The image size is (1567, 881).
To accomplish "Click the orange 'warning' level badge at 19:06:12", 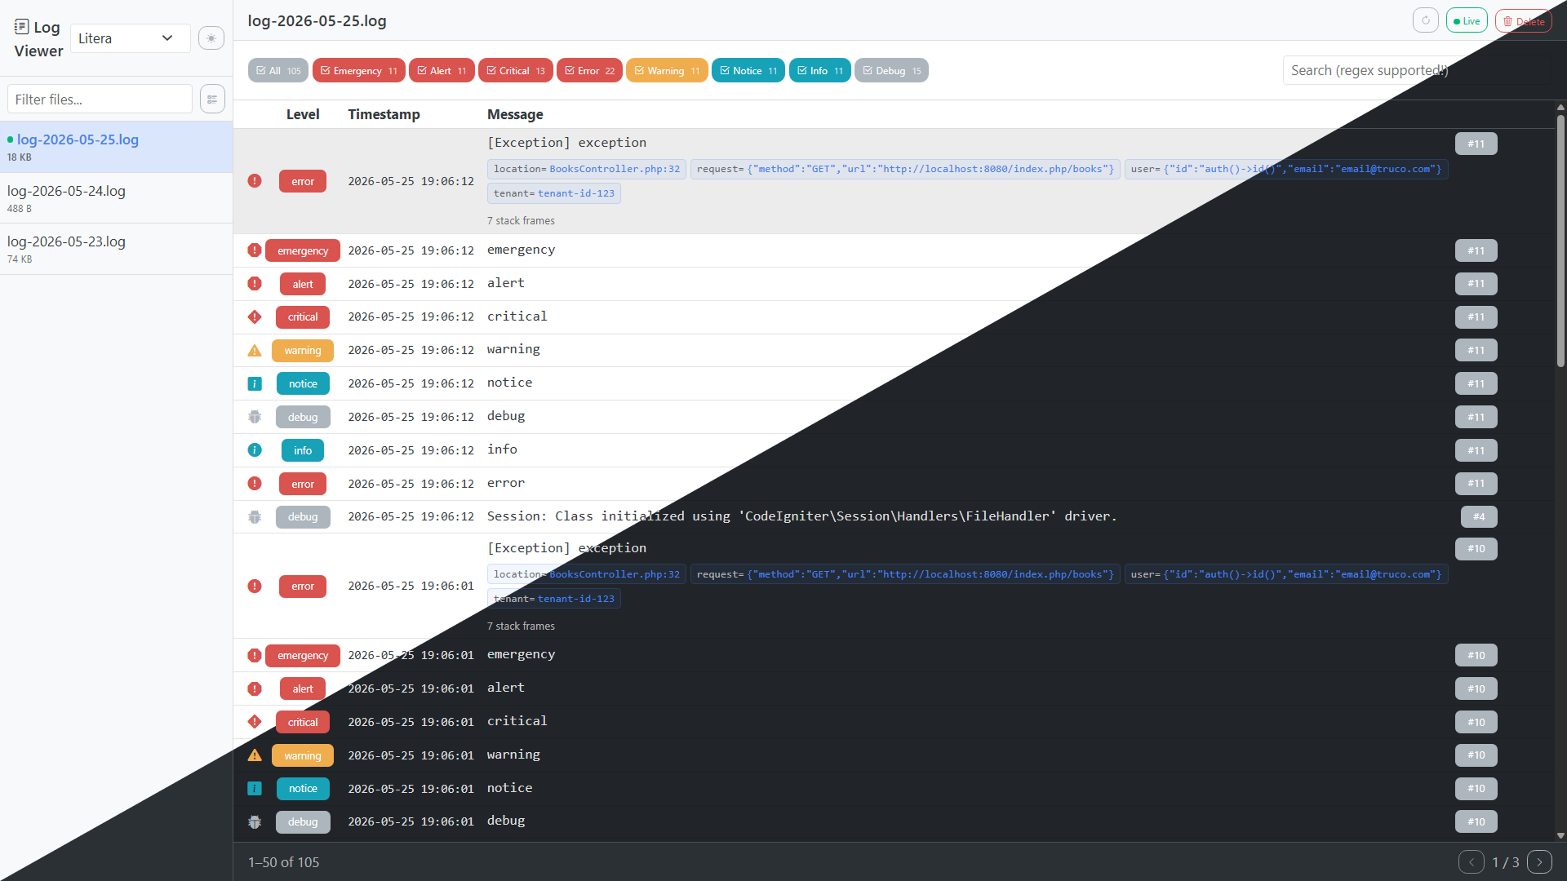I will pyautogui.click(x=303, y=351).
